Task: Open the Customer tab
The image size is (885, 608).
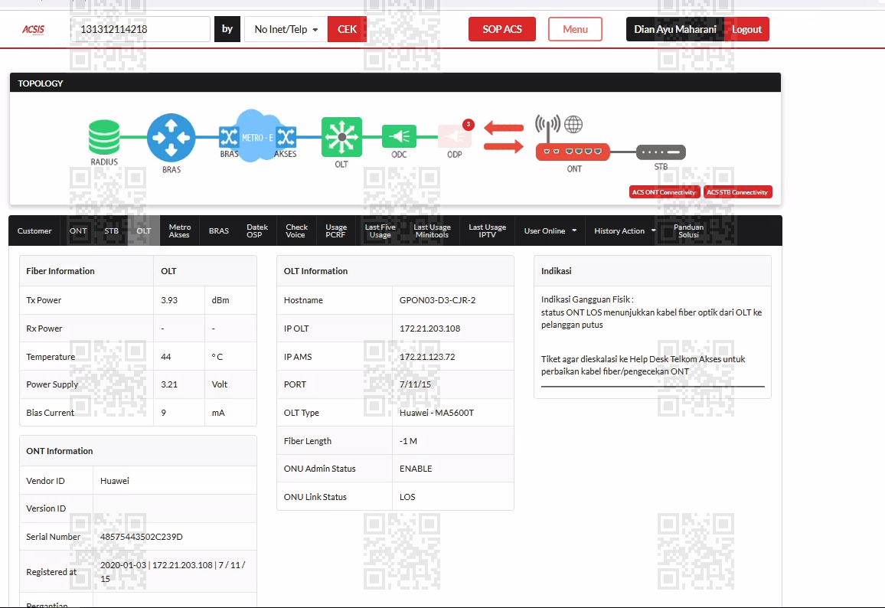Action: click(x=34, y=231)
